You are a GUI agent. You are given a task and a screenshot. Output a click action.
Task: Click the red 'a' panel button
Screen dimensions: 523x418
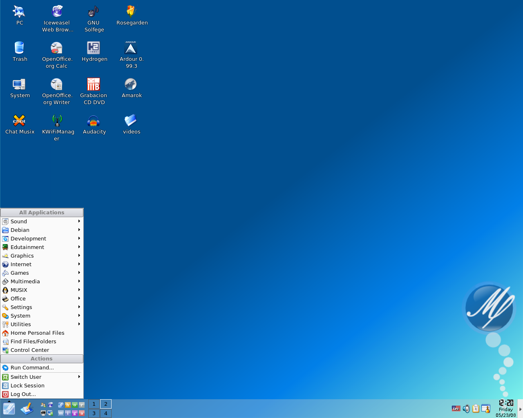point(82,413)
